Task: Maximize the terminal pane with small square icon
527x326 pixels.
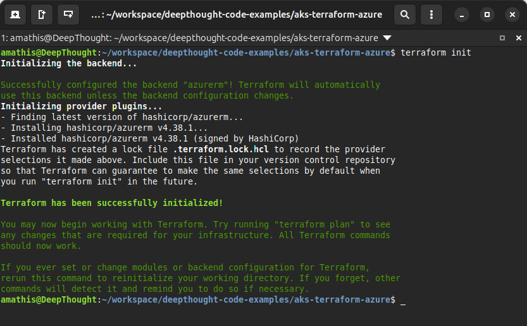Action: (x=502, y=38)
